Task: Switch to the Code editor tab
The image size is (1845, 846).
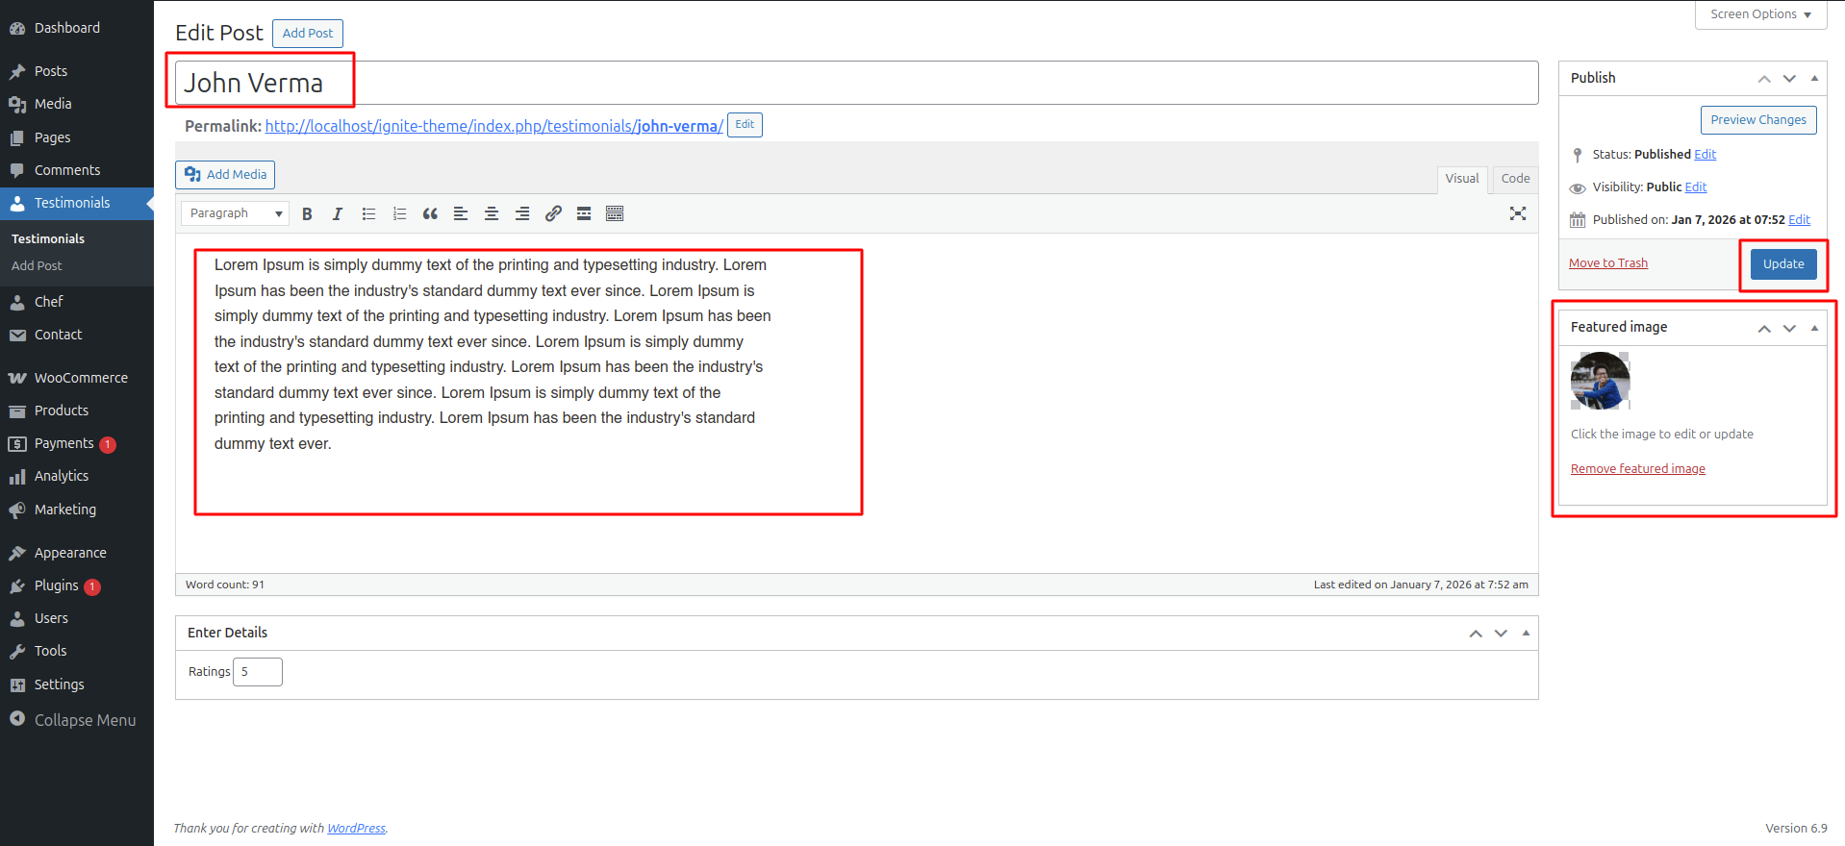Action: [x=1515, y=179]
